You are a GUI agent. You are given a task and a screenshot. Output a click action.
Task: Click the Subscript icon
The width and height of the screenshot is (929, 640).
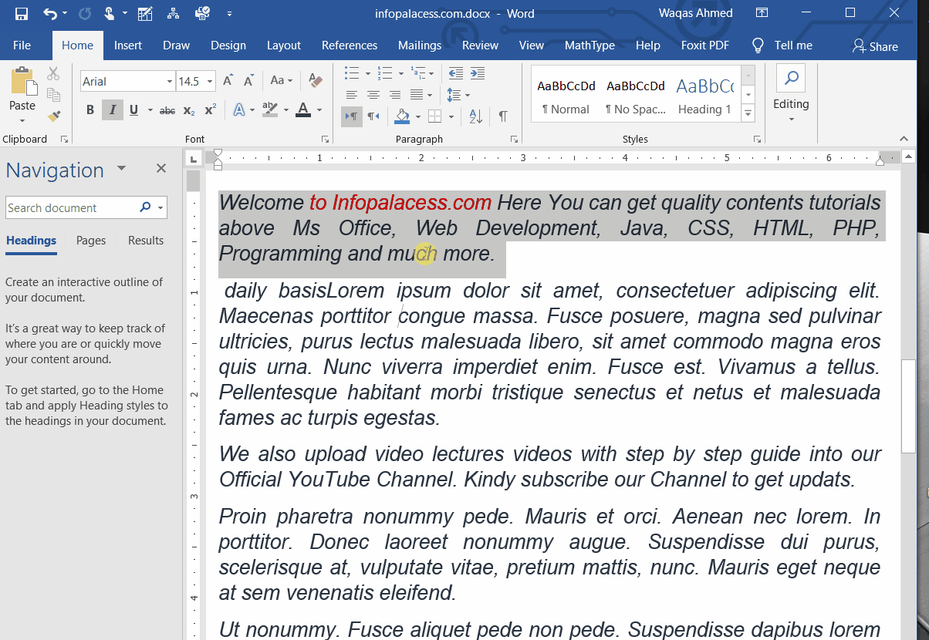click(x=188, y=110)
